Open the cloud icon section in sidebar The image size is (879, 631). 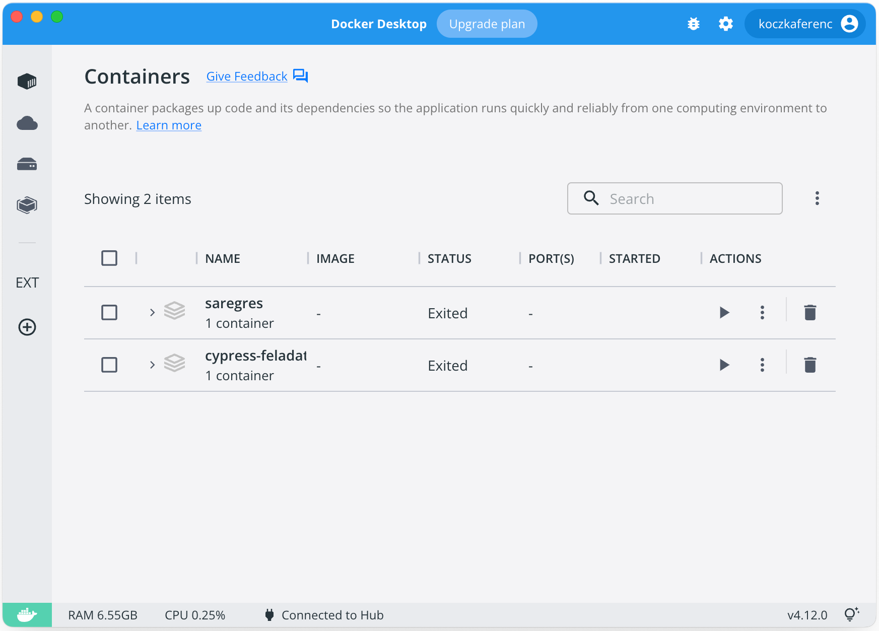point(27,123)
